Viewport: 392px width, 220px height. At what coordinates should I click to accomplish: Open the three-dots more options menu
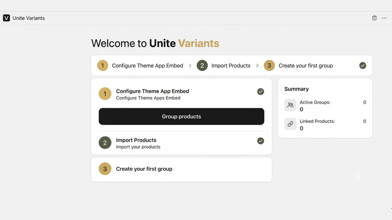[384, 18]
